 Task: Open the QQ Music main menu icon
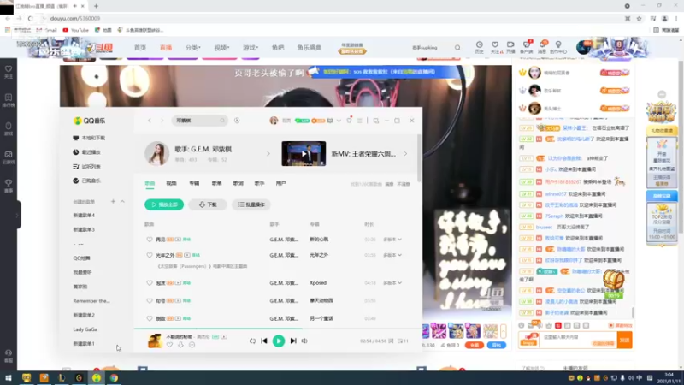tap(359, 121)
